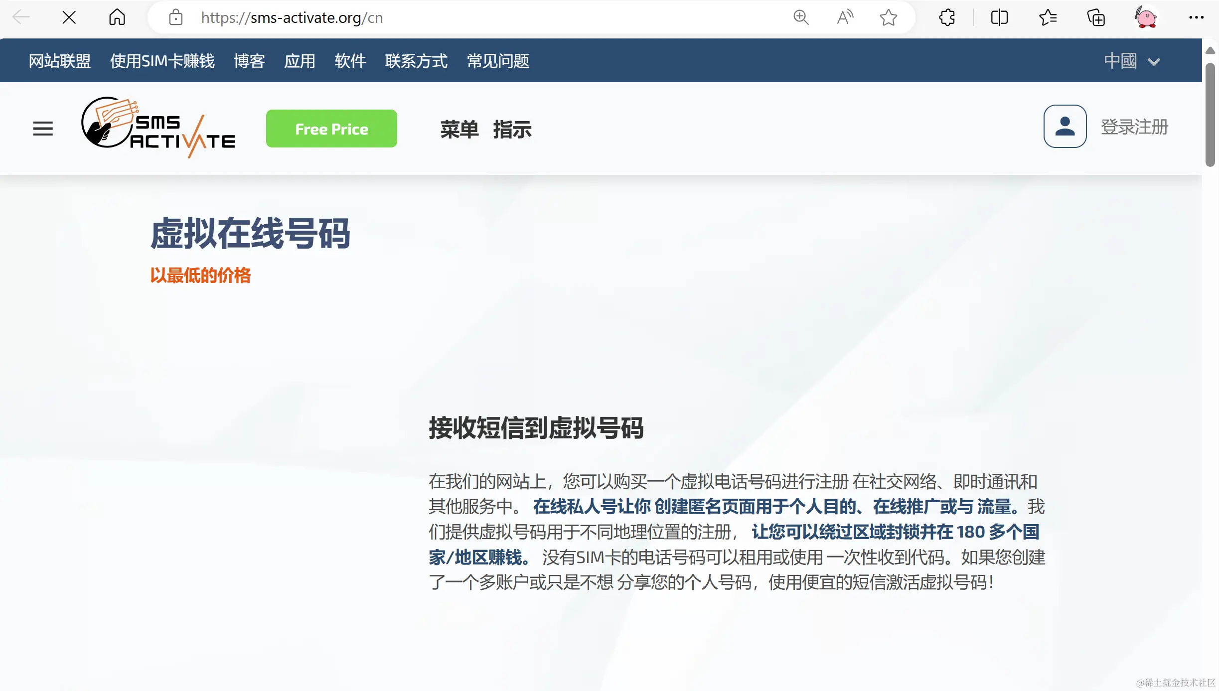Image resolution: width=1219 pixels, height=691 pixels.
Task: Open 常见问题 in top navigation
Action: point(498,61)
